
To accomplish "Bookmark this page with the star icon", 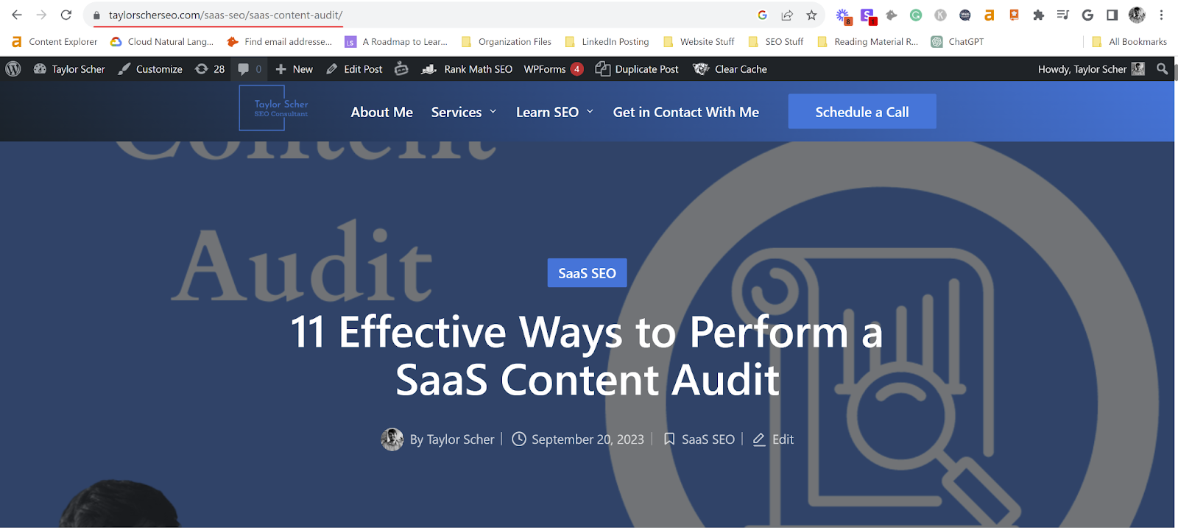I will point(811,15).
